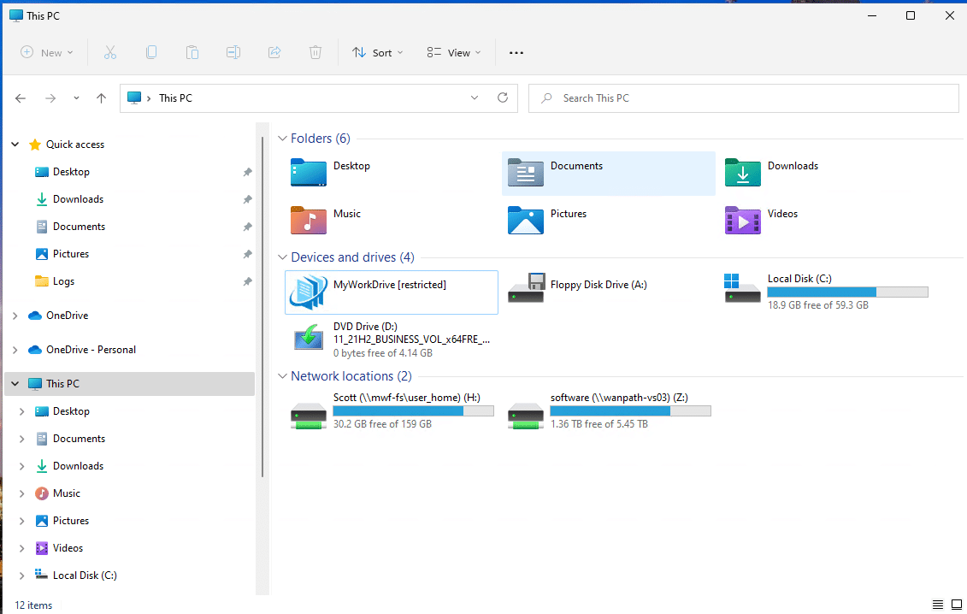Open the See more ellipsis menu
Screen dimensions: 967x614
click(x=516, y=52)
